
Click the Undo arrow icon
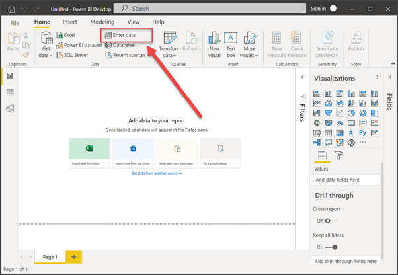[24, 9]
